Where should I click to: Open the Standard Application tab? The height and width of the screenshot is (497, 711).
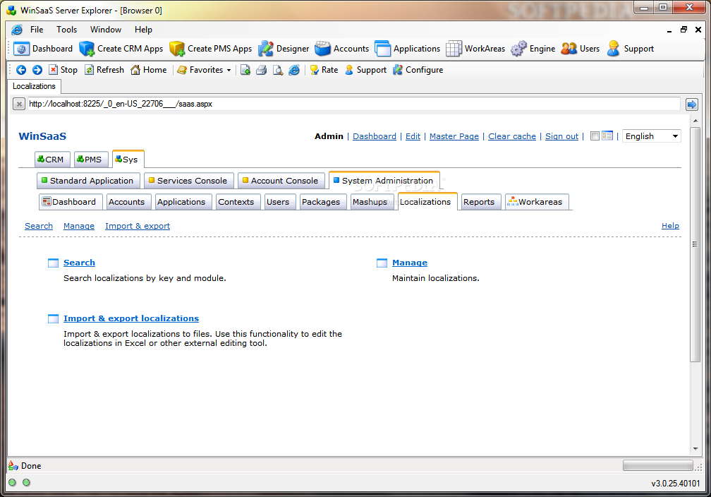(88, 181)
